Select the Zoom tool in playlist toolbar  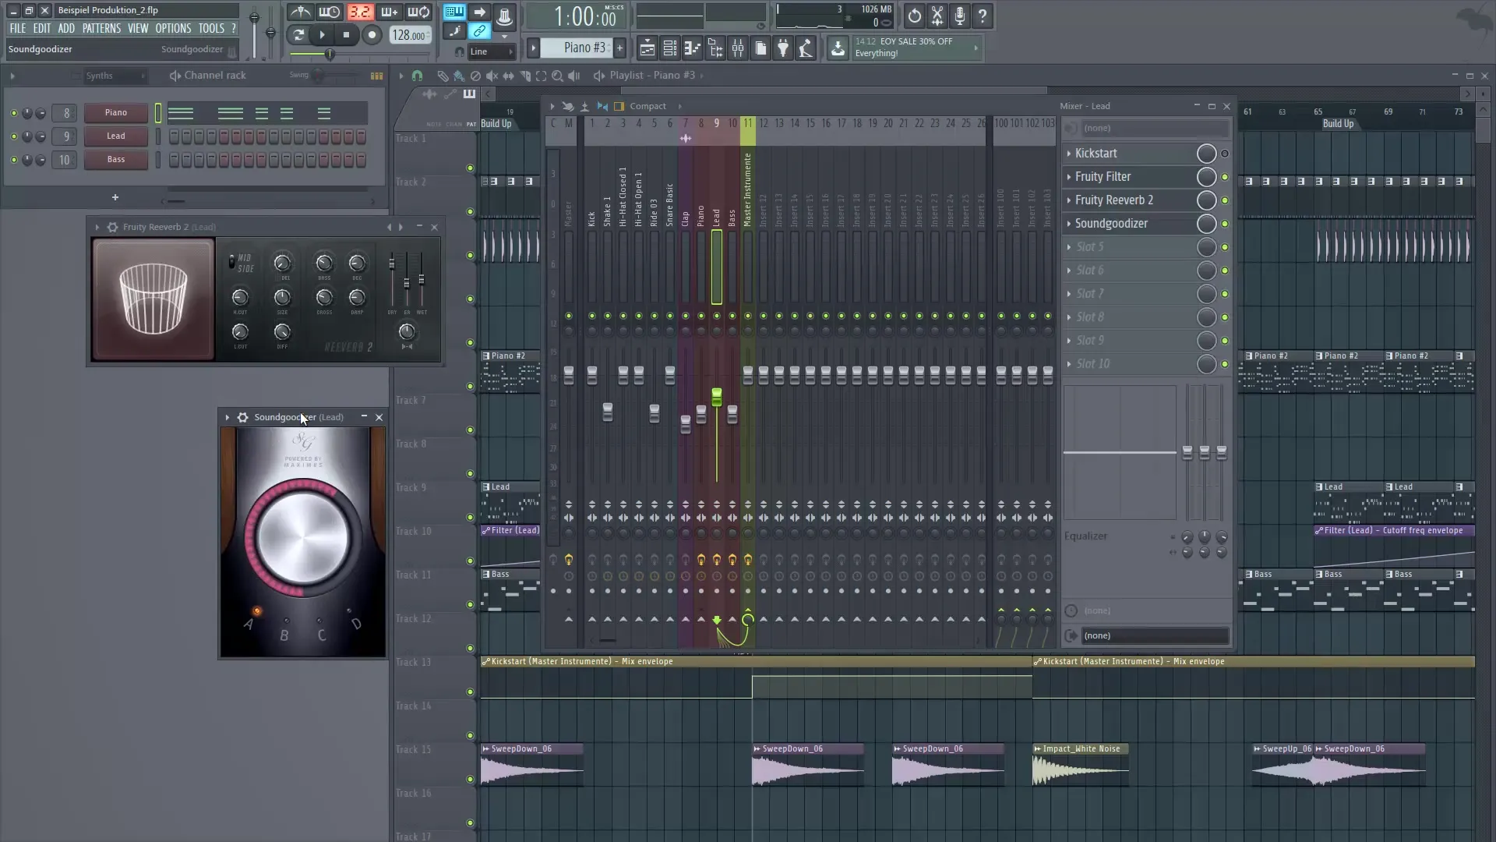click(x=558, y=76)
